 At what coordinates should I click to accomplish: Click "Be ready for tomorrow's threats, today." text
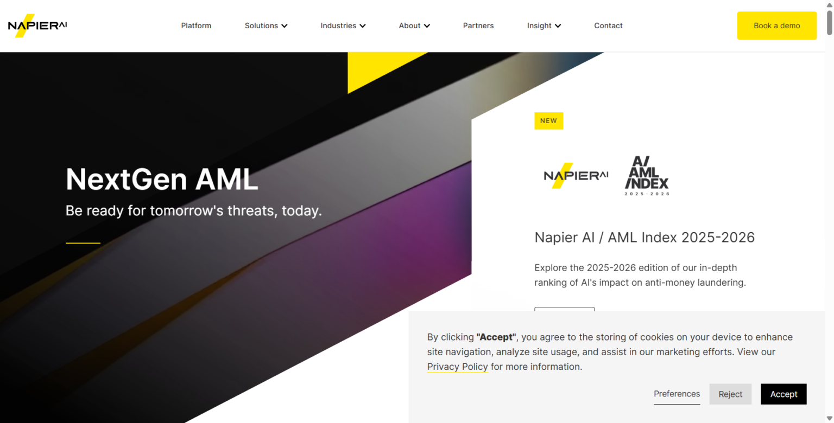pos(194,210)
